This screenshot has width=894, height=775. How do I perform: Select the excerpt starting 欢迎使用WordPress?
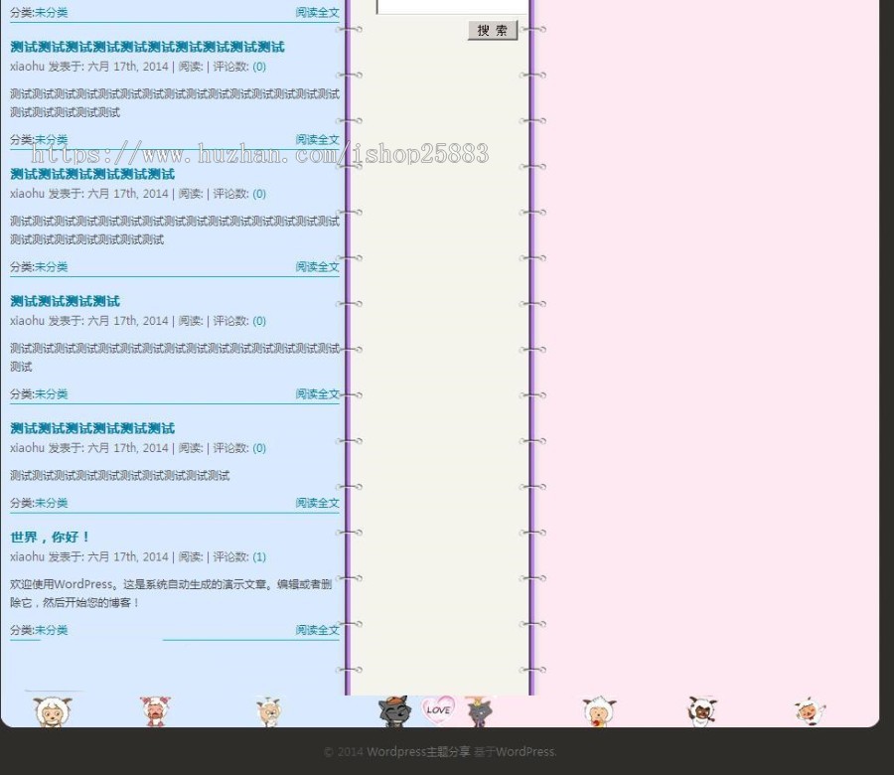coord(171,593)
